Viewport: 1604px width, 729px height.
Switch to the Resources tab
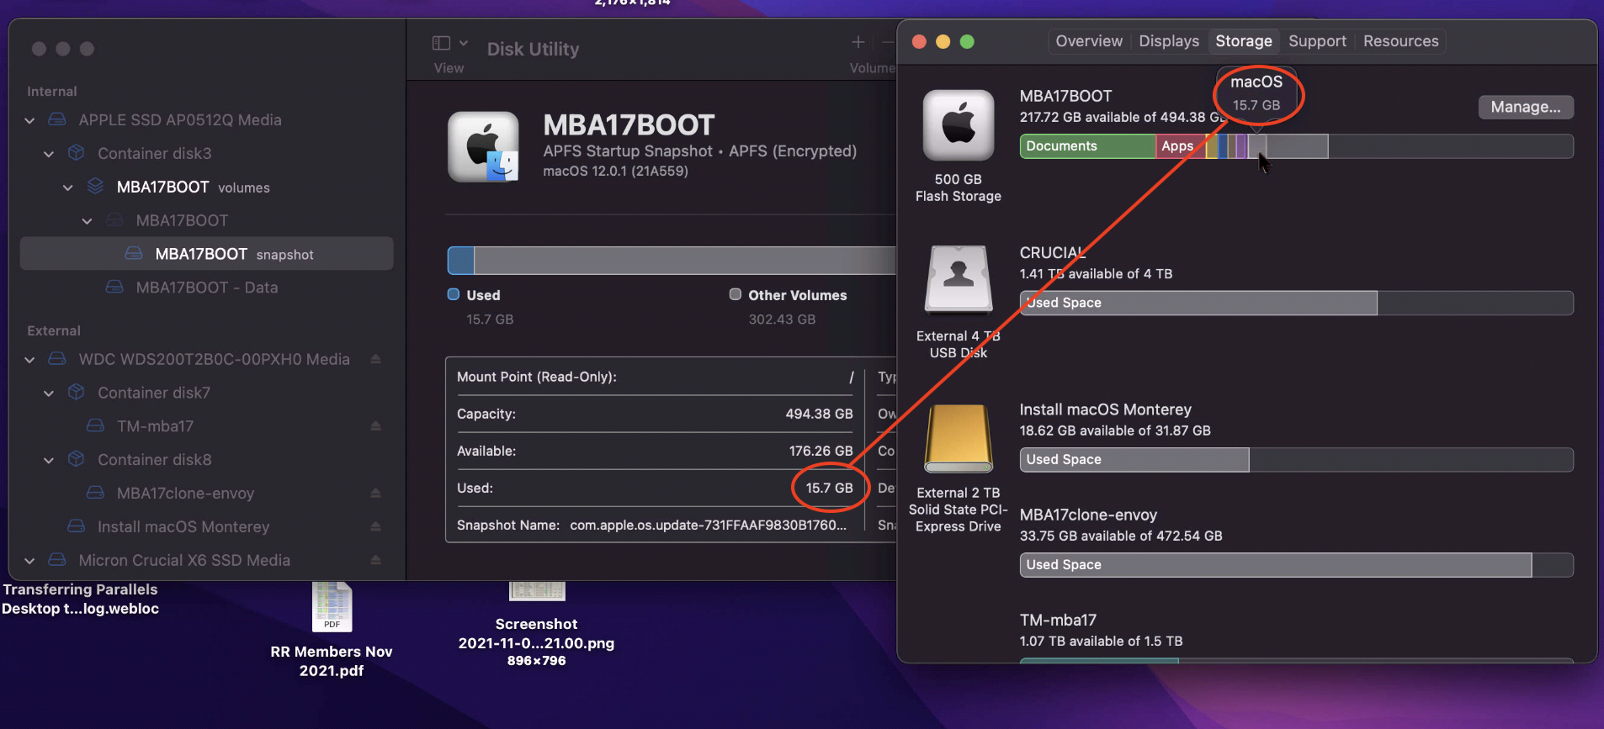[x=1400, y=41]
